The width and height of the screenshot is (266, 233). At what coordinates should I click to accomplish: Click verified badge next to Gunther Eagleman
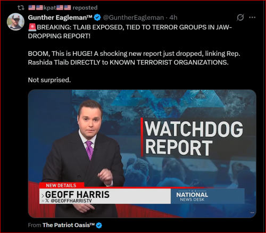click(x=97, y=18)
